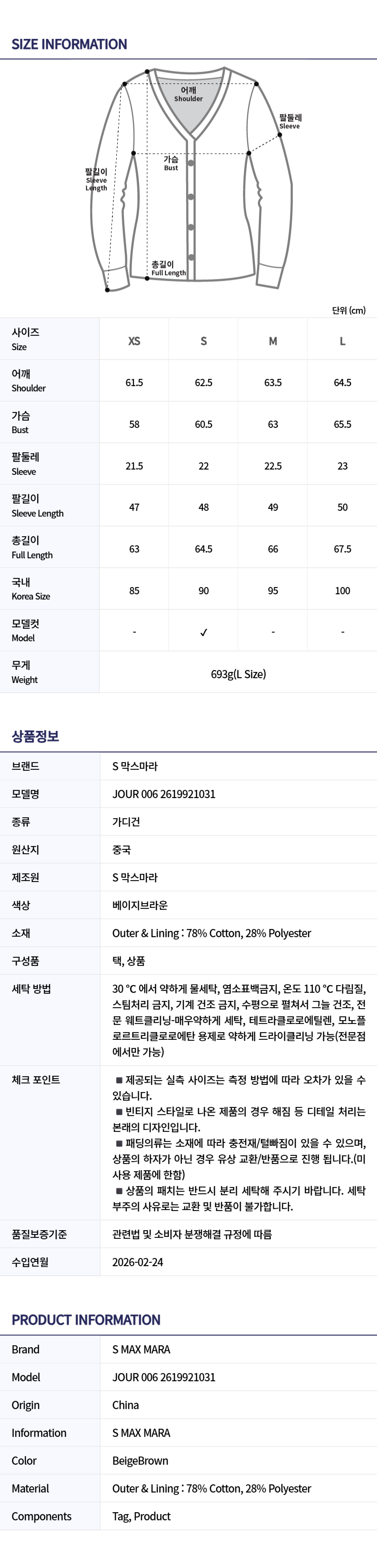Click the BeigeBrown color value
This screenshot has width=377, height=1562.
click(x=140, y=1461)
